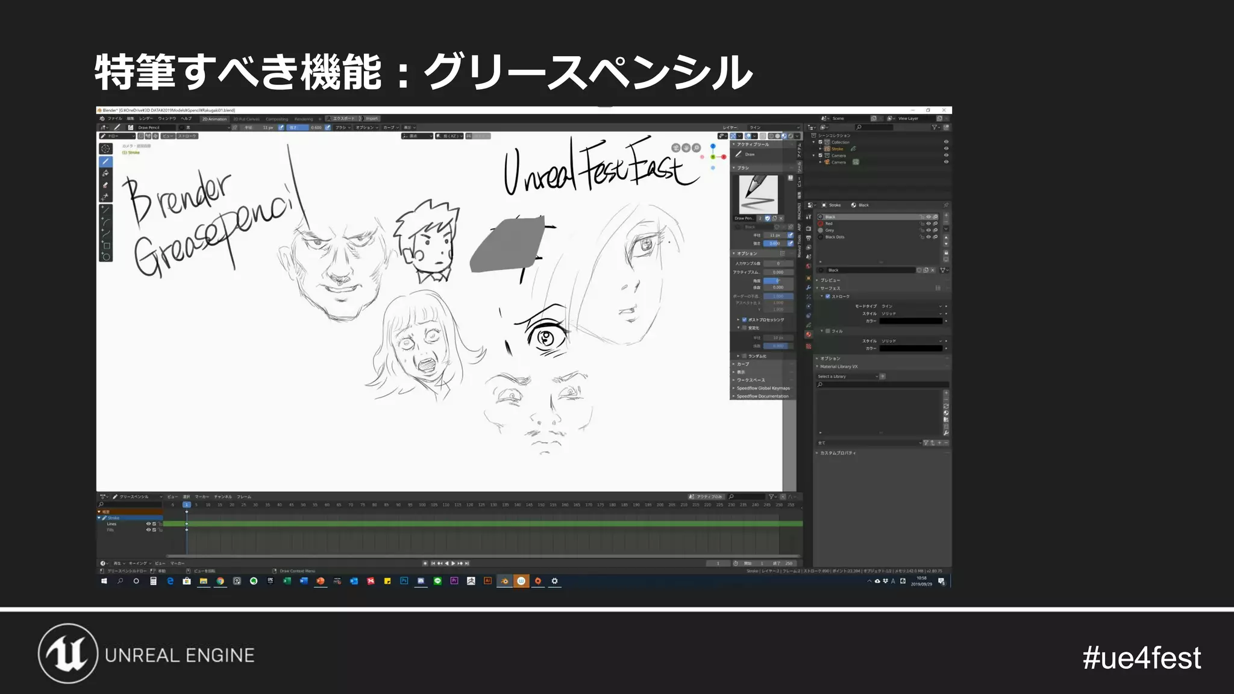This screenshot has height=694, width=1234.
Task: Enable the ランダム化 checkbox
Action: tap(745, 356)
